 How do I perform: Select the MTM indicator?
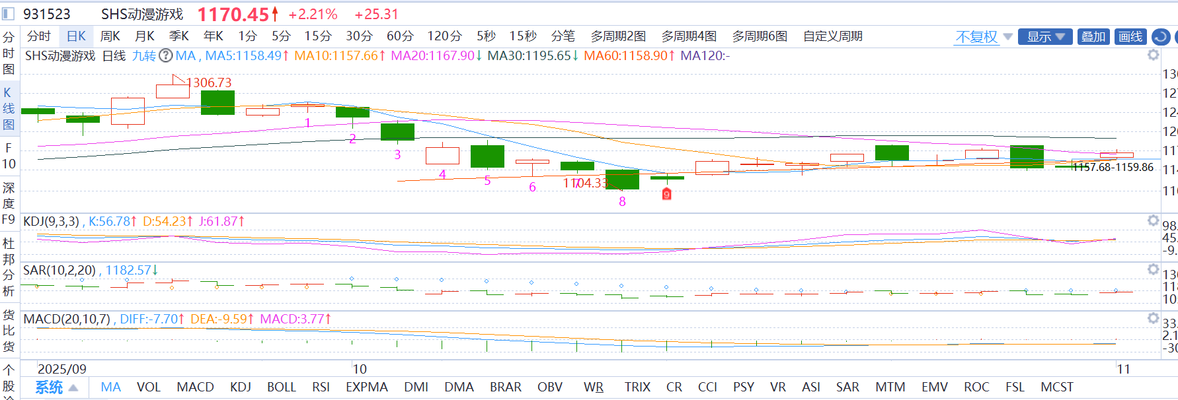click(x=890, y=387)
